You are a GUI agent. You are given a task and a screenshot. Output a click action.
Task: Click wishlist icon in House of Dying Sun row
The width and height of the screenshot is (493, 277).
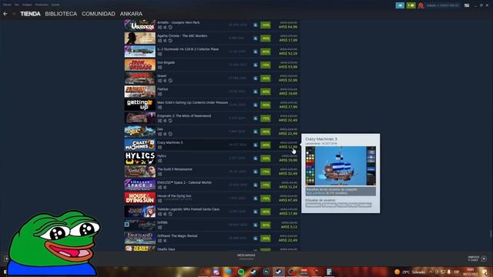(255, 199)
